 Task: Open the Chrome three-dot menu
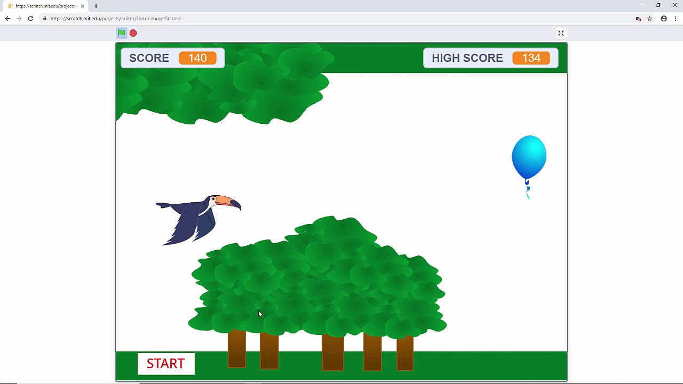[676, 18]
